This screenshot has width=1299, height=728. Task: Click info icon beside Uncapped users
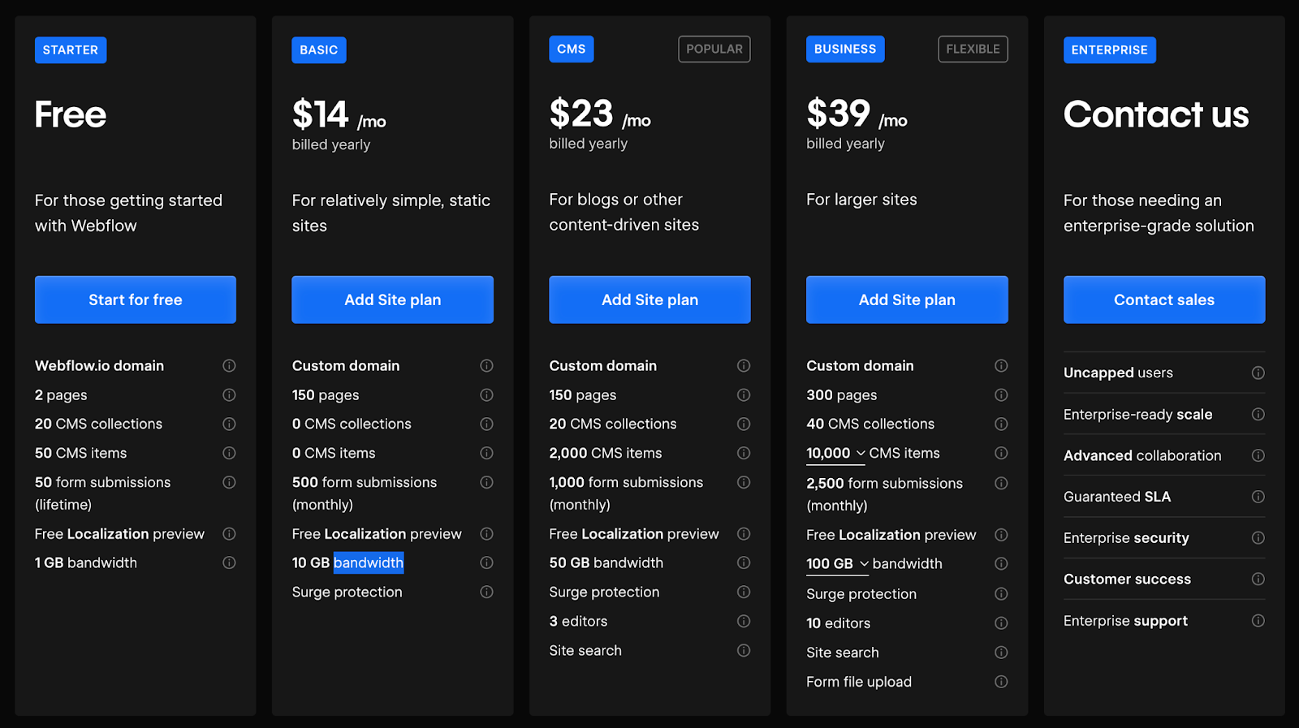pos(1258,373)
